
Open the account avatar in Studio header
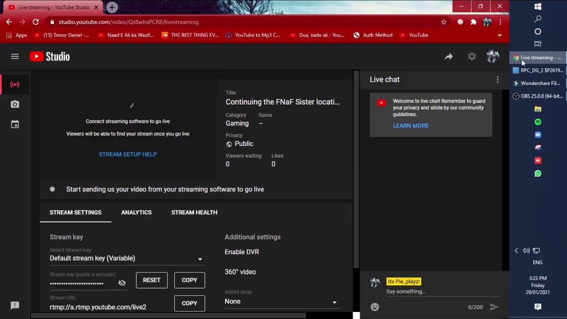coord(493,56)
